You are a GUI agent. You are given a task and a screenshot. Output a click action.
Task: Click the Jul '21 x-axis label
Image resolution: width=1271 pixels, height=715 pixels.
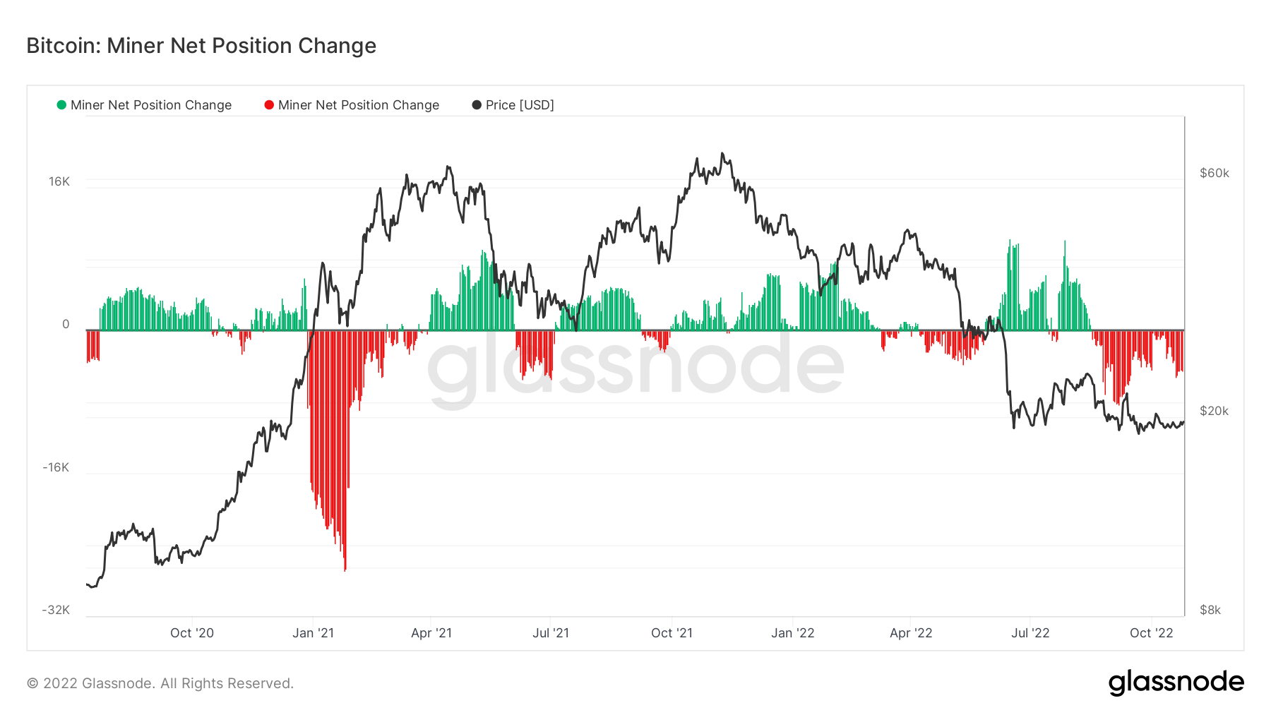(551, 633)
